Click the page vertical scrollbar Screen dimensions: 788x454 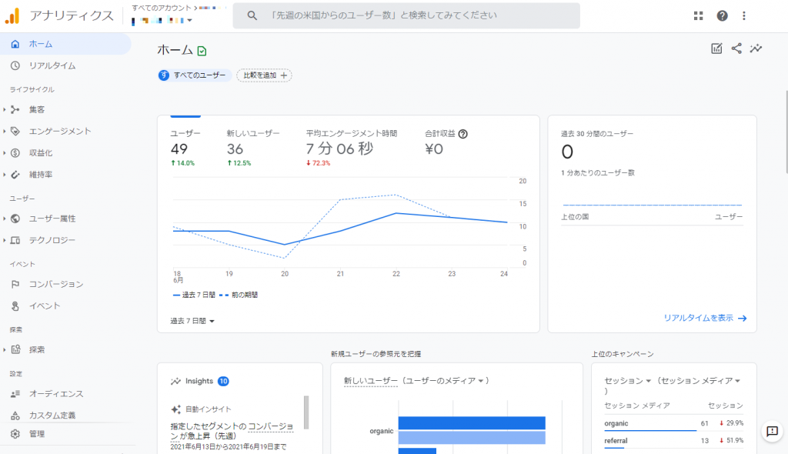(x=786, y=132)
